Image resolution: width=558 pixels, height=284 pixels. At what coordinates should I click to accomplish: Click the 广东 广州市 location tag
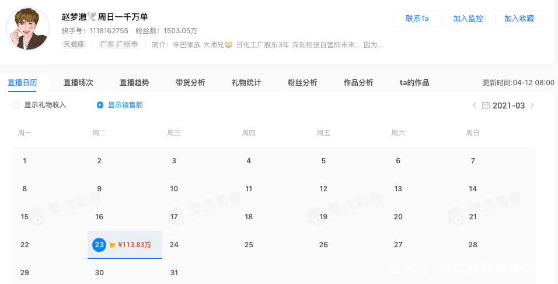(x=119, y=44)
